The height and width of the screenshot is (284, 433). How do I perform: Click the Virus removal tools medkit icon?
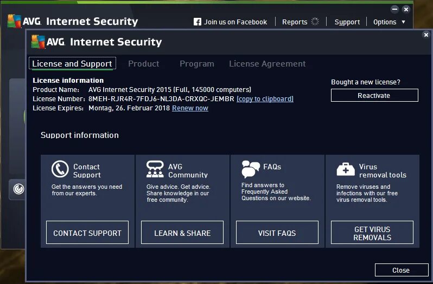click(x=346, y=169)
